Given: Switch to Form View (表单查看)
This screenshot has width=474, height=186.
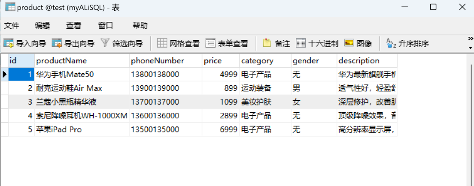Looking at the screenshot, I should (x=227, y=44).
